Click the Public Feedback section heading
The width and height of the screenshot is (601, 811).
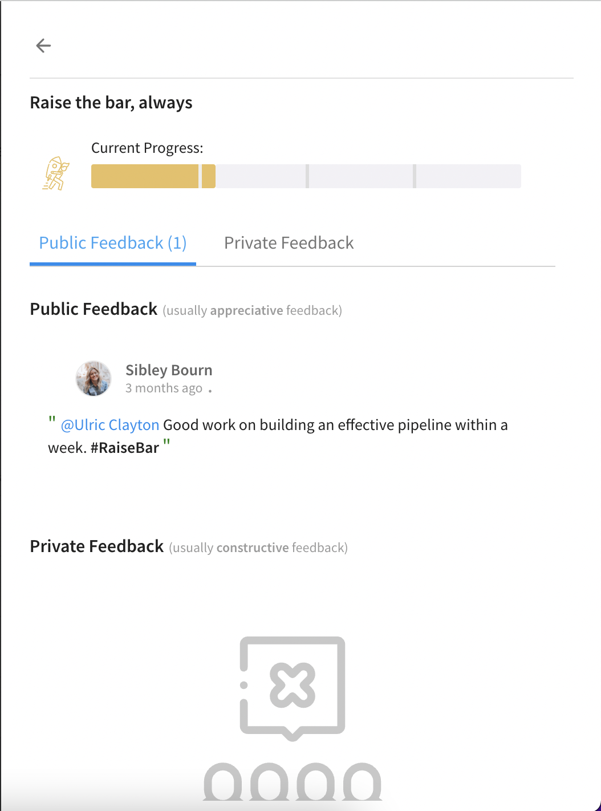tap(94, 309)
